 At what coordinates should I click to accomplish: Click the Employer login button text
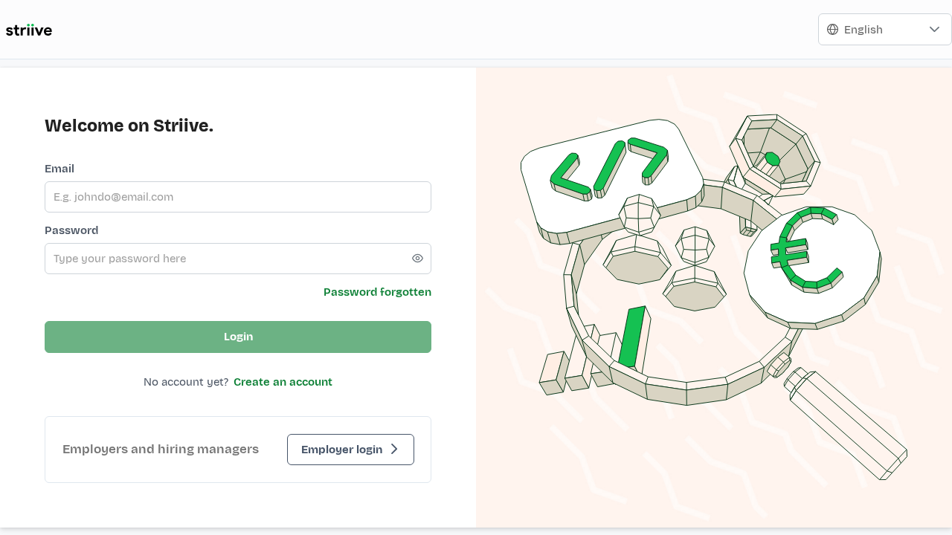(341, 450)
